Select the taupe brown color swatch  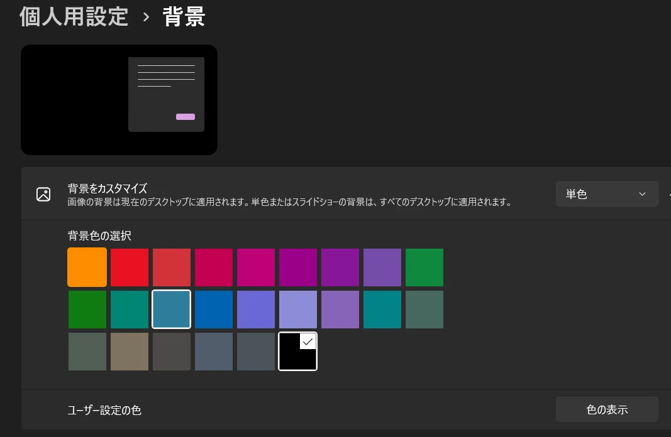click(130, 352)
